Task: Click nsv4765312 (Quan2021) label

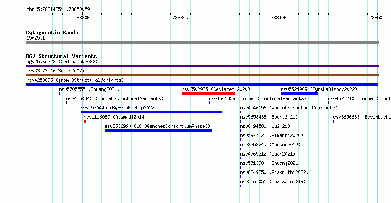Action: [x=268, y=154]
